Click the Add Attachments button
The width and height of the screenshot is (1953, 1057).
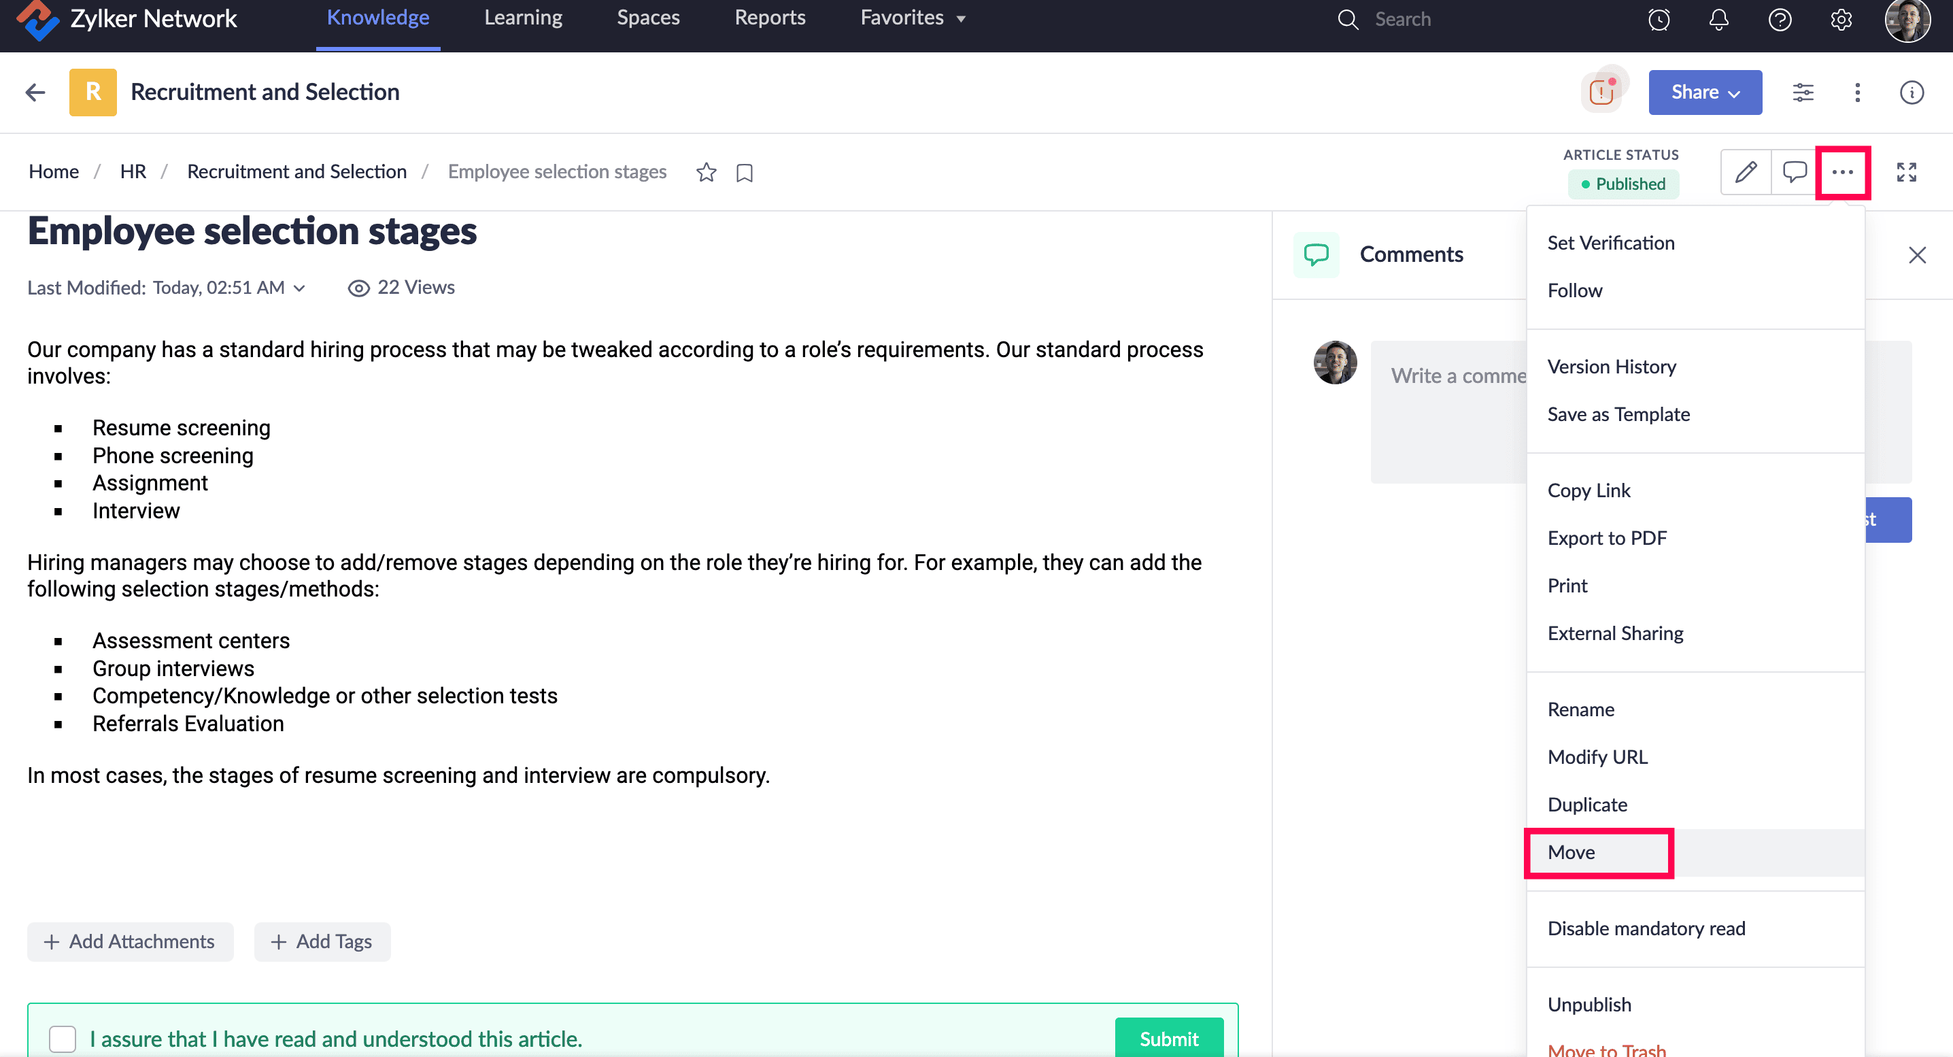(x=131, y=942)
